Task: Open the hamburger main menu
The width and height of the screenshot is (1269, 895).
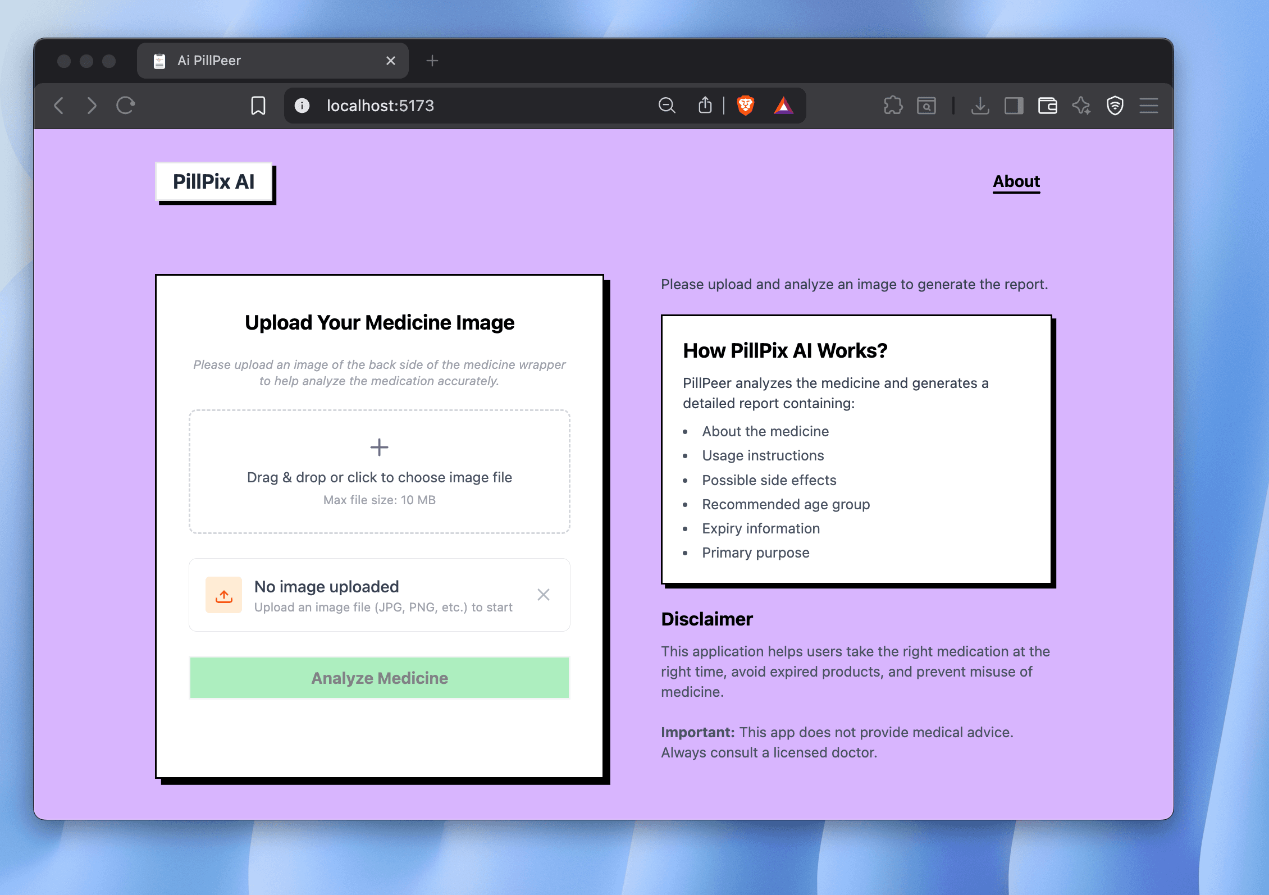Action: pos(1148,106)
